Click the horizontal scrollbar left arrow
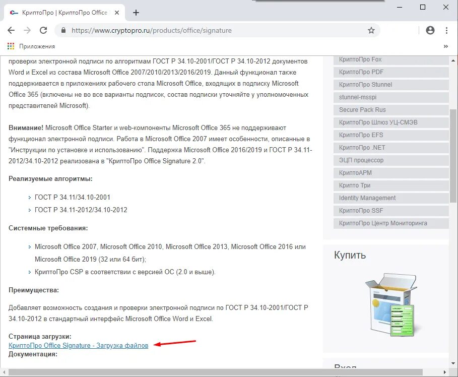The height and width of the screenshot is (377, 458). (4, 372)
